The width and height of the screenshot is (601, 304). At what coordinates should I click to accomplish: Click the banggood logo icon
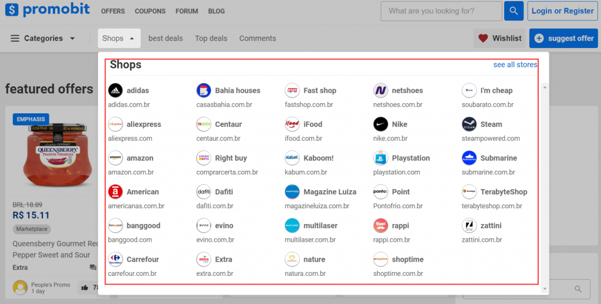tap(116, 225)
